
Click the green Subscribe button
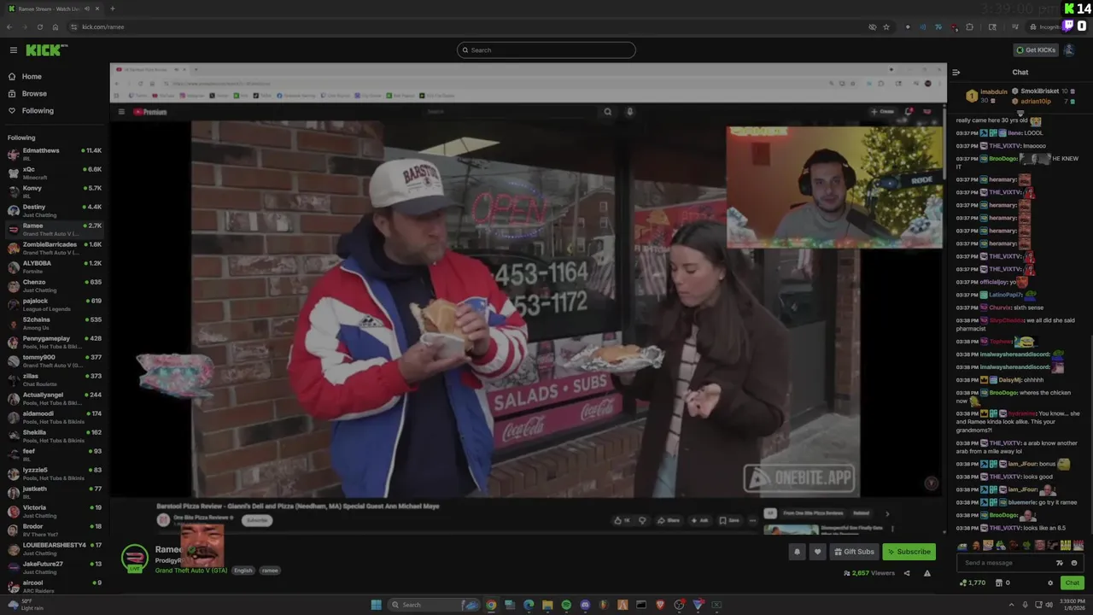(x=909, y=552)
